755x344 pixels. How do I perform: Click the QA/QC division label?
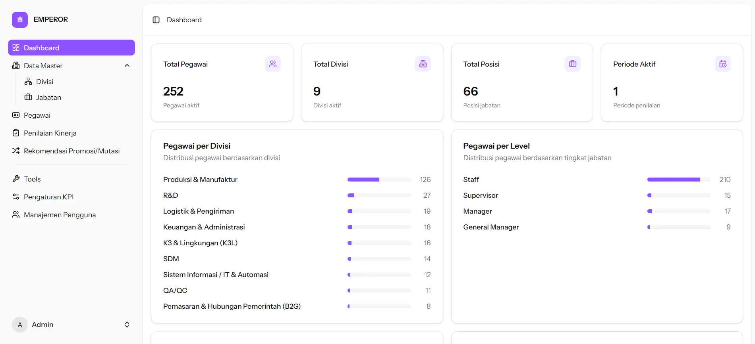(175, 290)
